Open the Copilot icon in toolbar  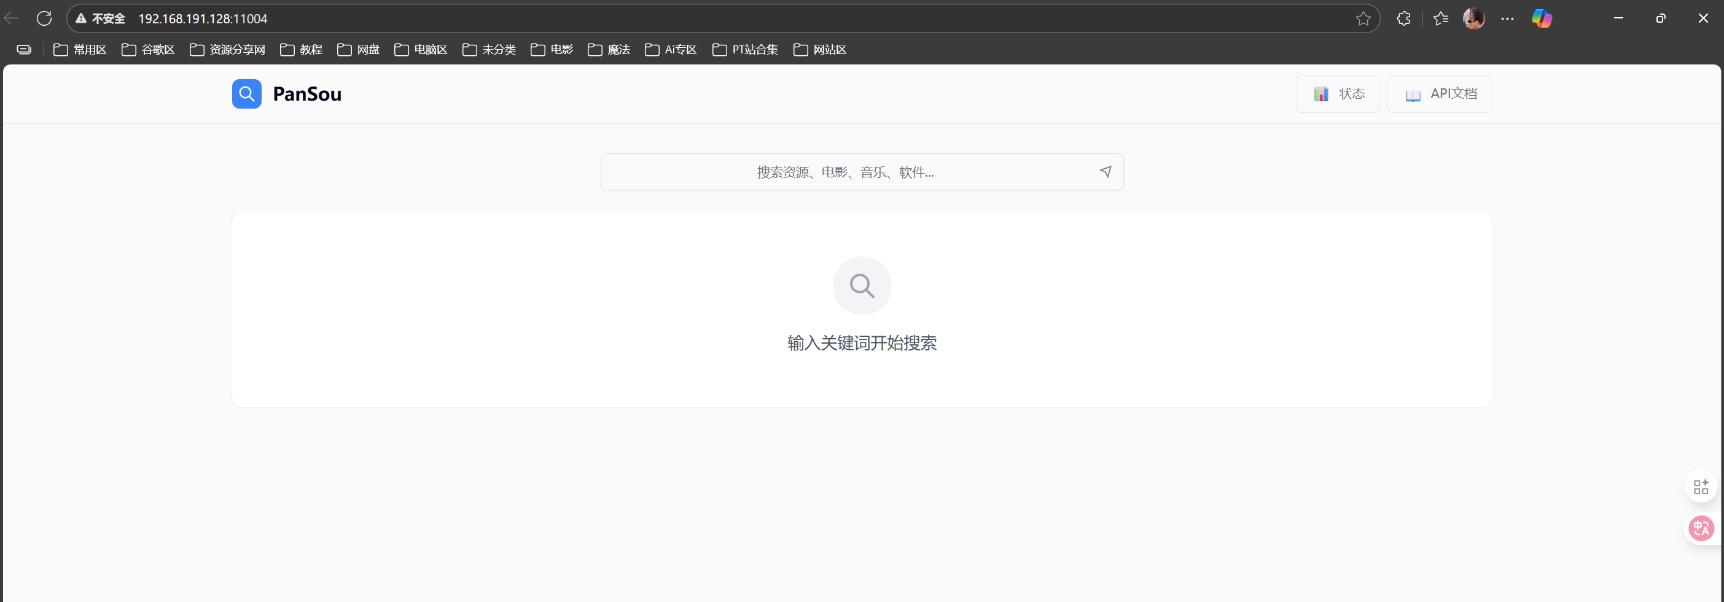[1542, 19]
